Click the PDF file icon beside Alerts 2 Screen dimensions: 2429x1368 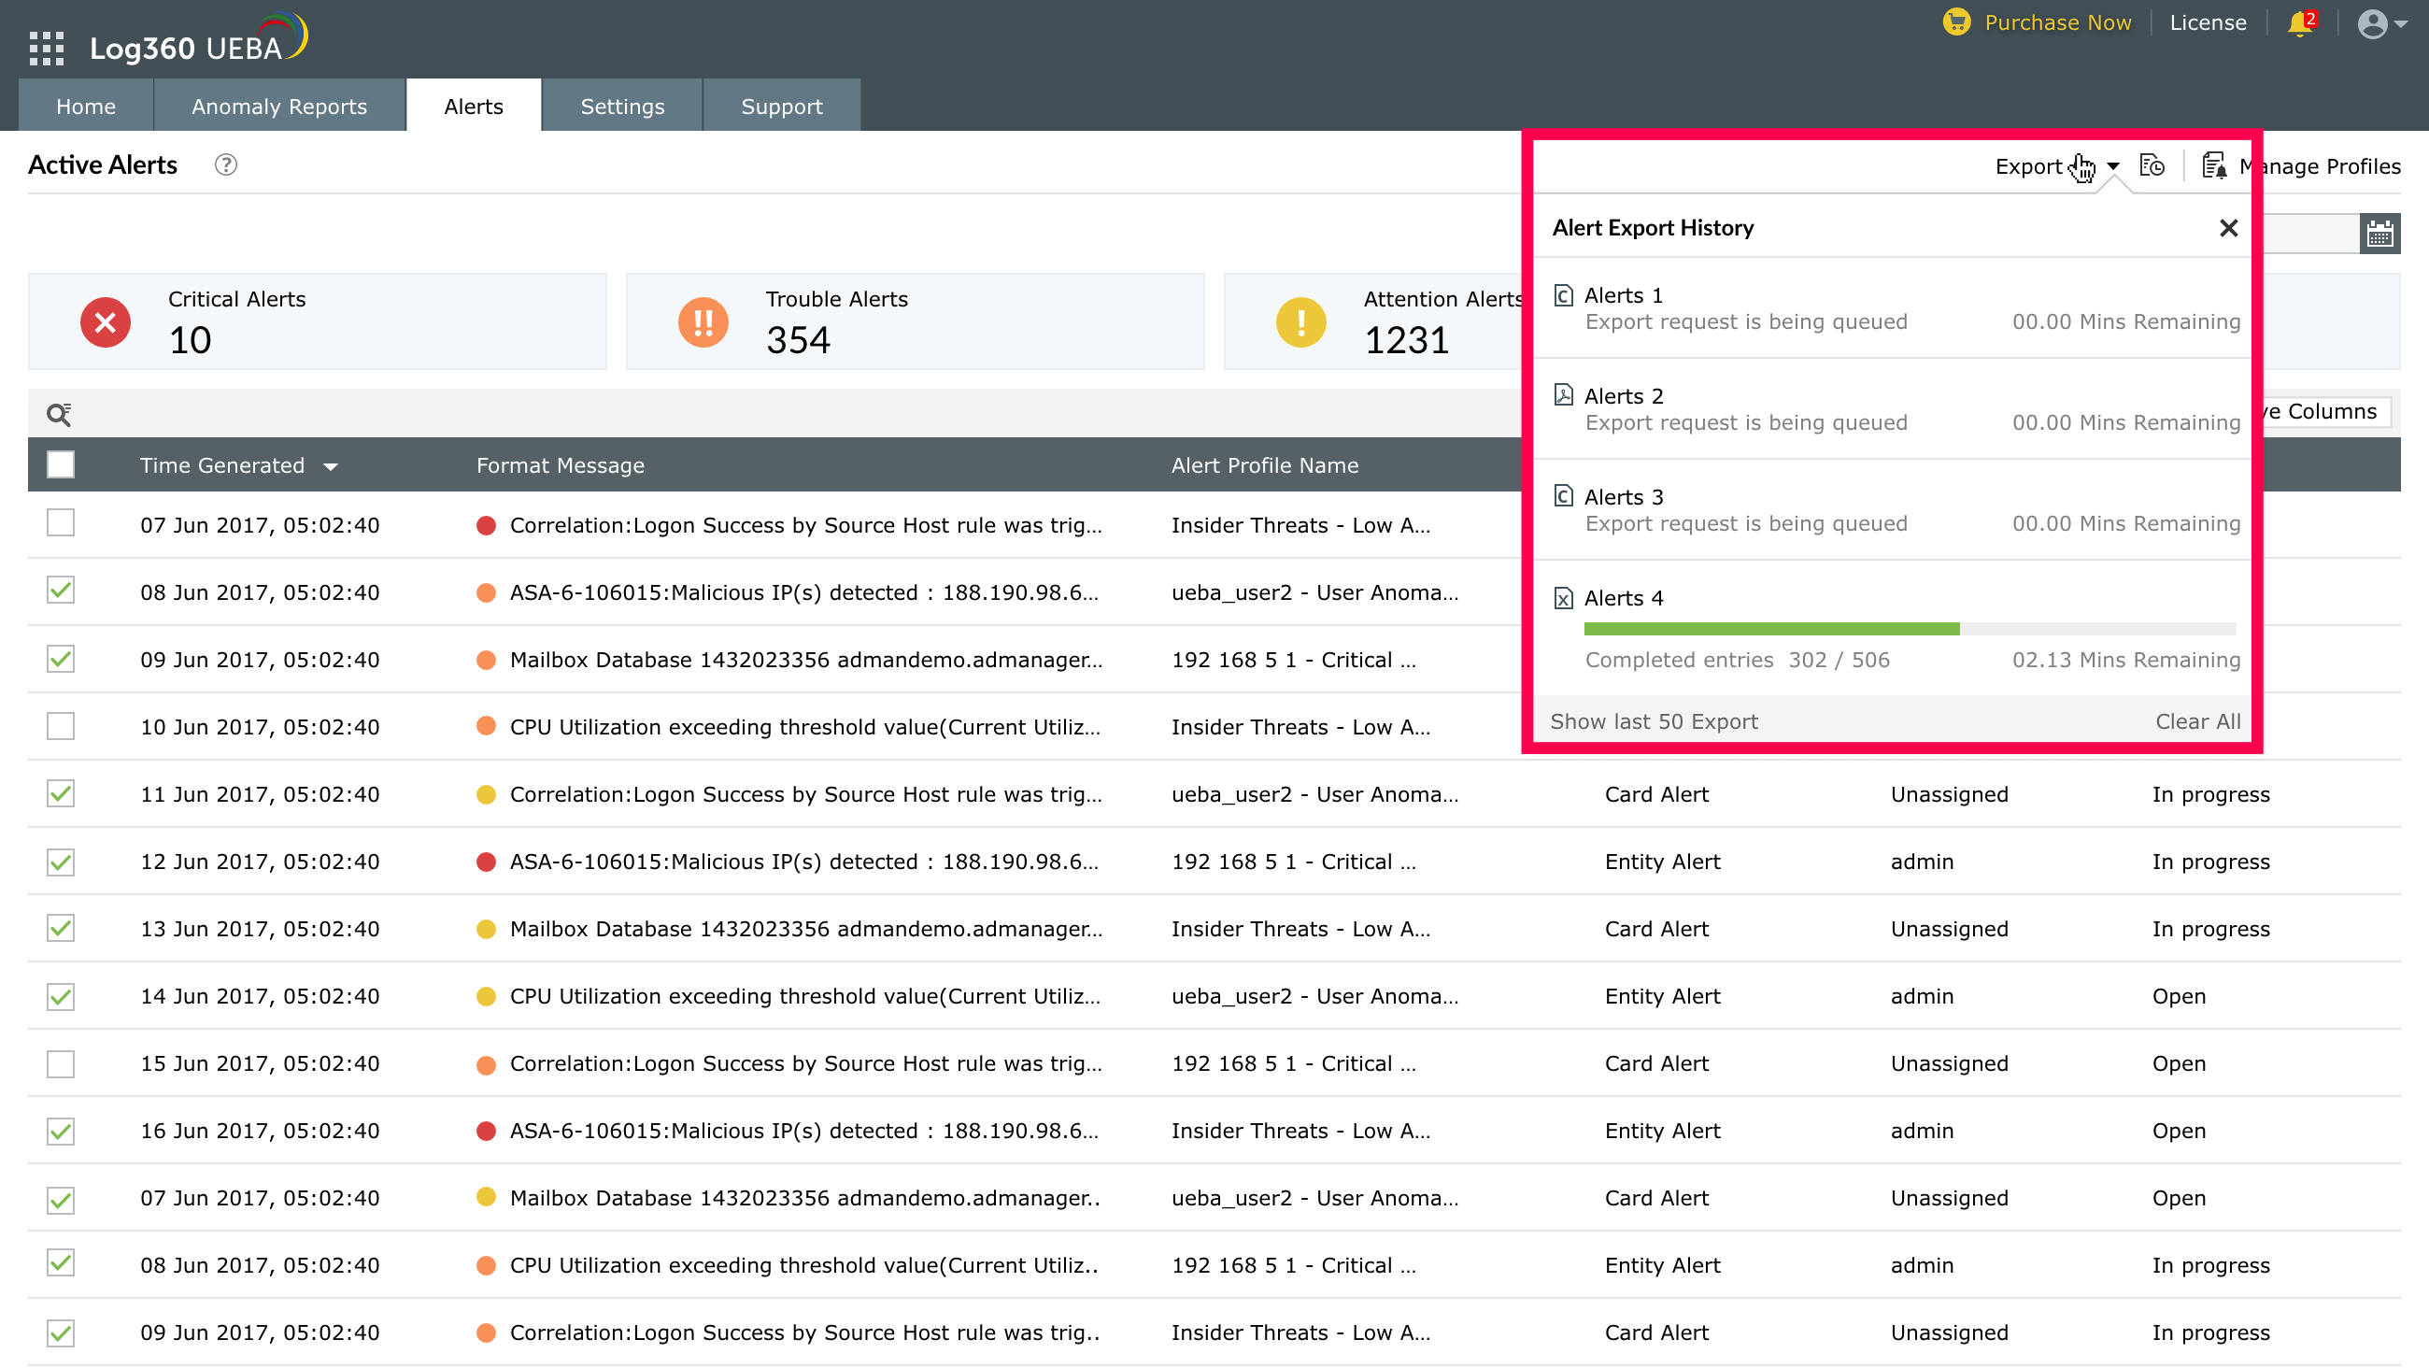1563,394
